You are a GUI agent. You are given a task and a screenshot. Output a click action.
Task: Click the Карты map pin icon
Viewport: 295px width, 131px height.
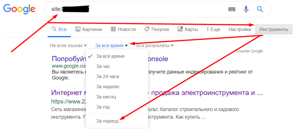[x=180, y=29]
